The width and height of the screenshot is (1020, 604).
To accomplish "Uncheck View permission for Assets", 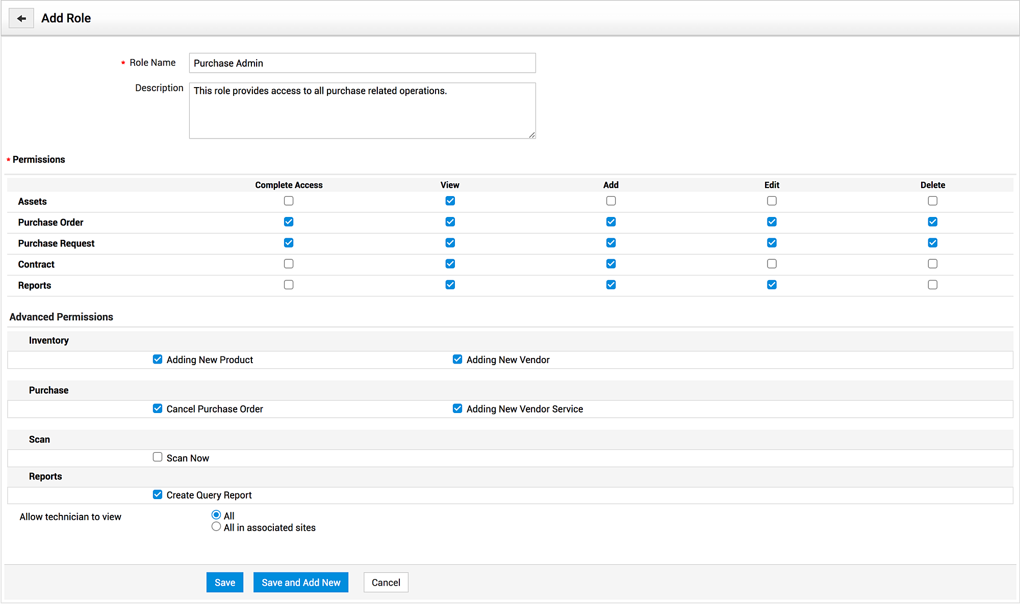I will (450, 201).
